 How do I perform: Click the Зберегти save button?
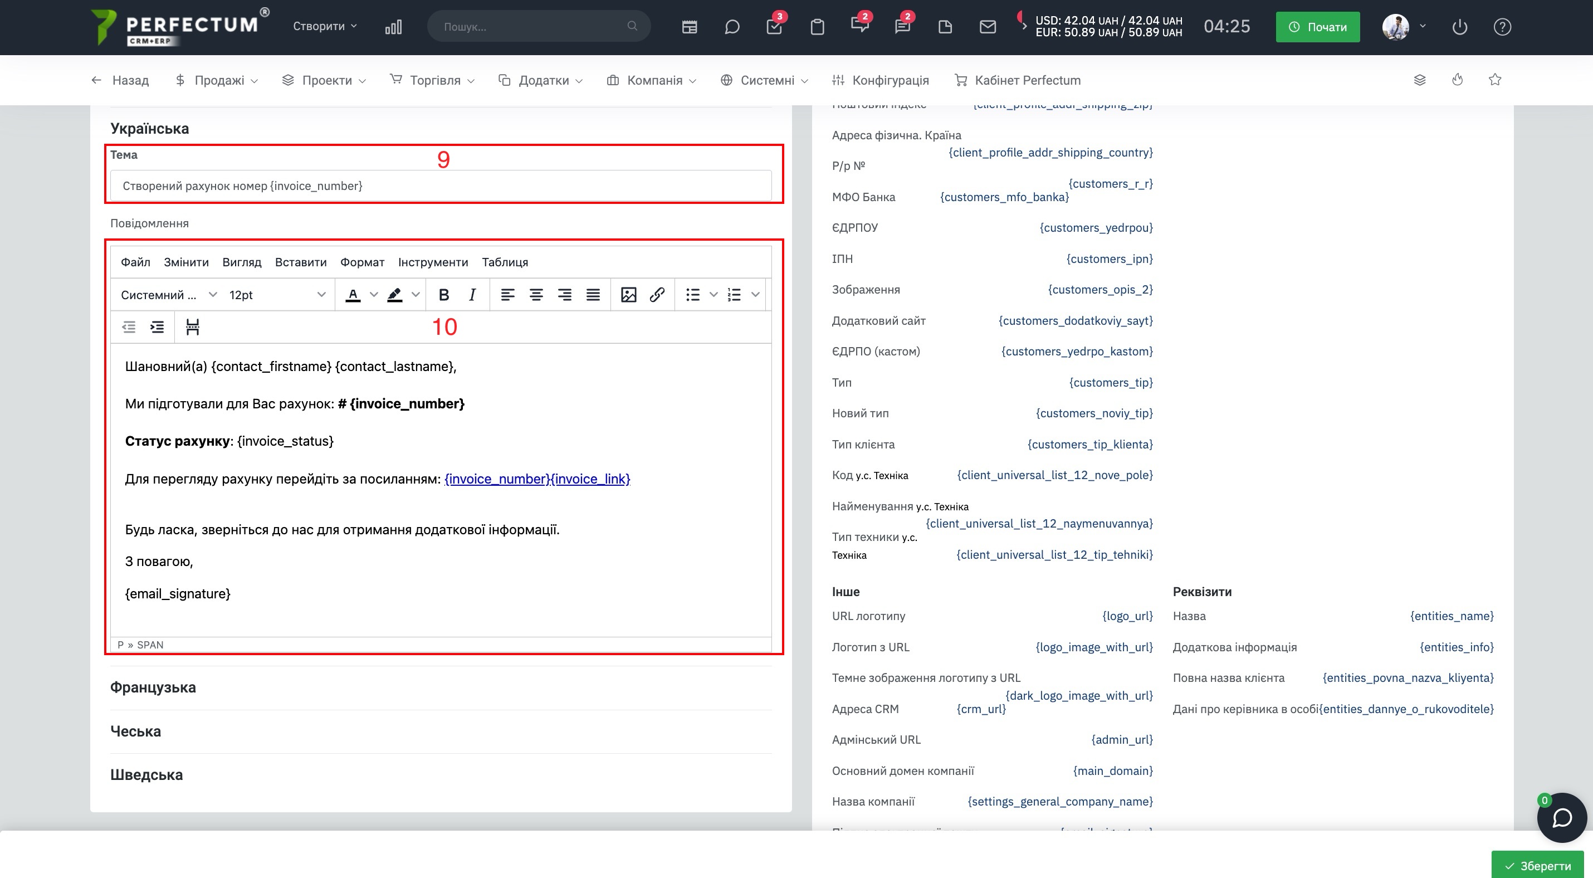pos(1537,865)
